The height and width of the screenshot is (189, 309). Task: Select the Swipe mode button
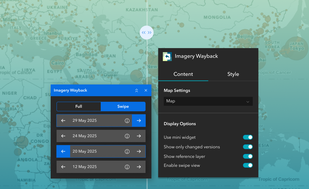click(x=123, y=106)
